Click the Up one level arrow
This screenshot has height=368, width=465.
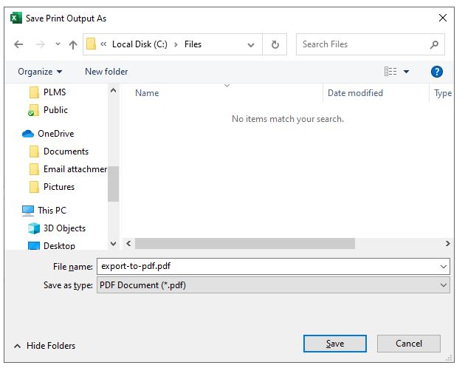click(x=73, y=44)
